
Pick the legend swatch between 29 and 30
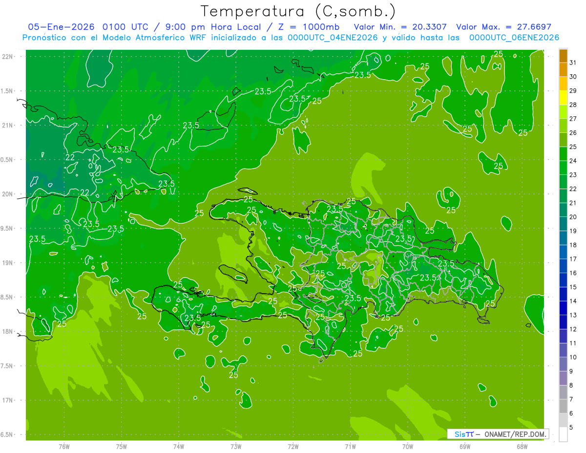[x=563, y=84]
